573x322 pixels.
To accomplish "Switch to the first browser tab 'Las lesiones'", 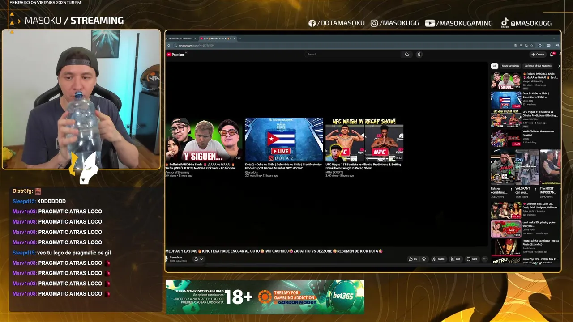I will [181, 38].
